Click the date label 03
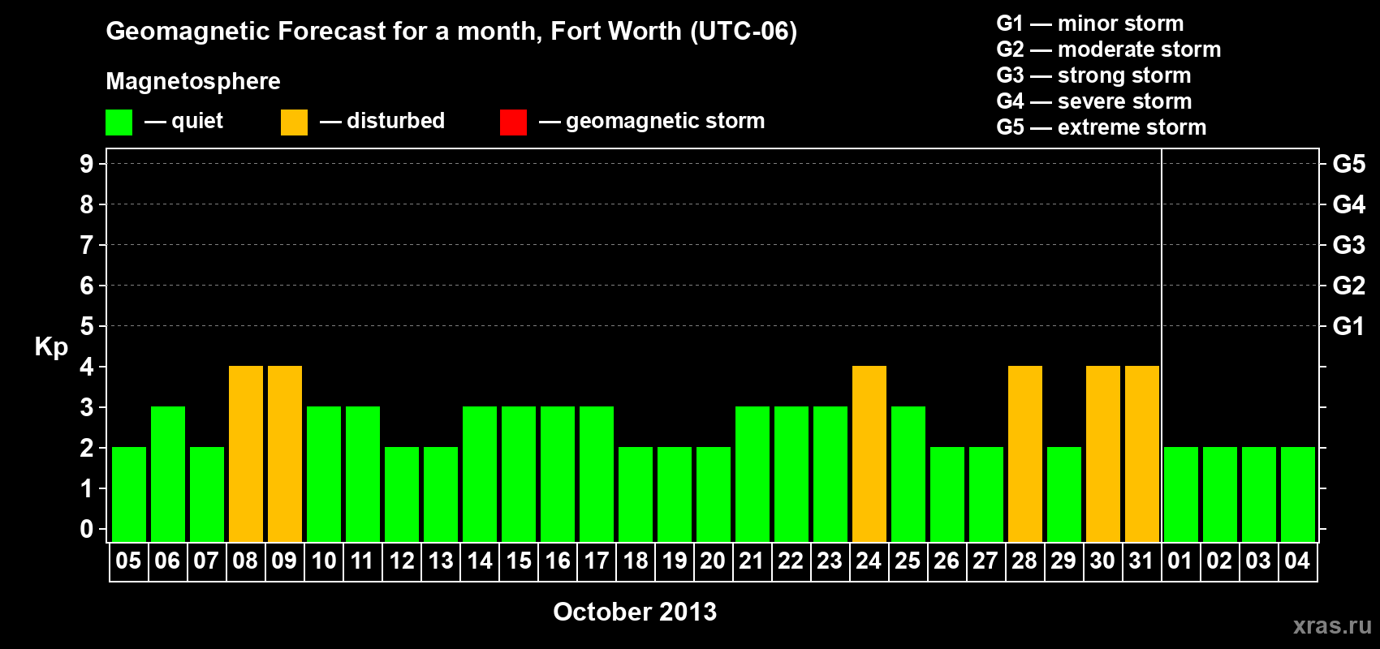 point(1258,561)
